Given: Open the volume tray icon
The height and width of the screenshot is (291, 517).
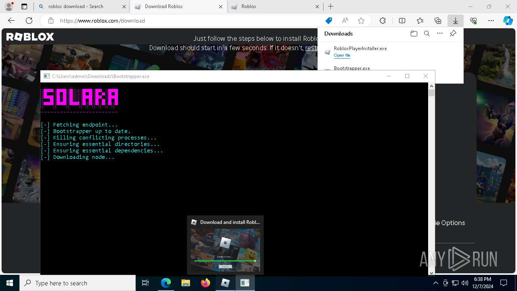Looking at the screenshot, I should tap(464, 283).
